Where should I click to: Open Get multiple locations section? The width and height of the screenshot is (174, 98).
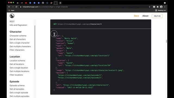click(20, 71)
